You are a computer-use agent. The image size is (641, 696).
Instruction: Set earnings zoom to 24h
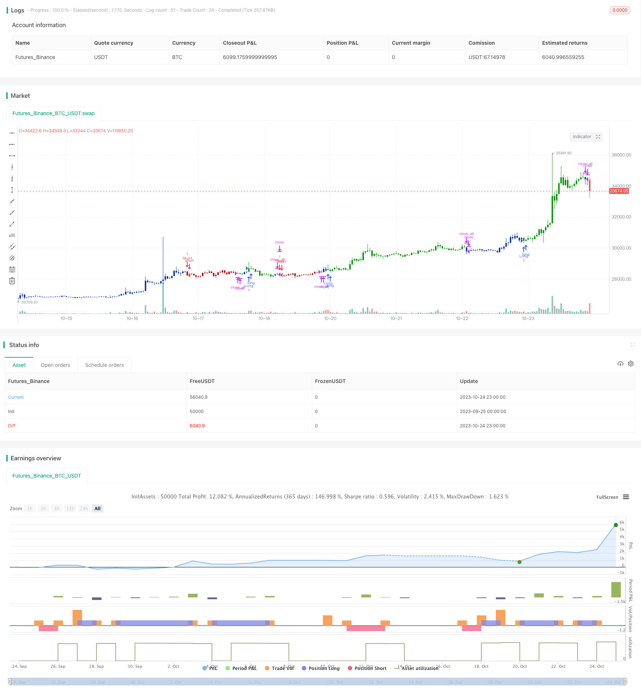(84, 508)
